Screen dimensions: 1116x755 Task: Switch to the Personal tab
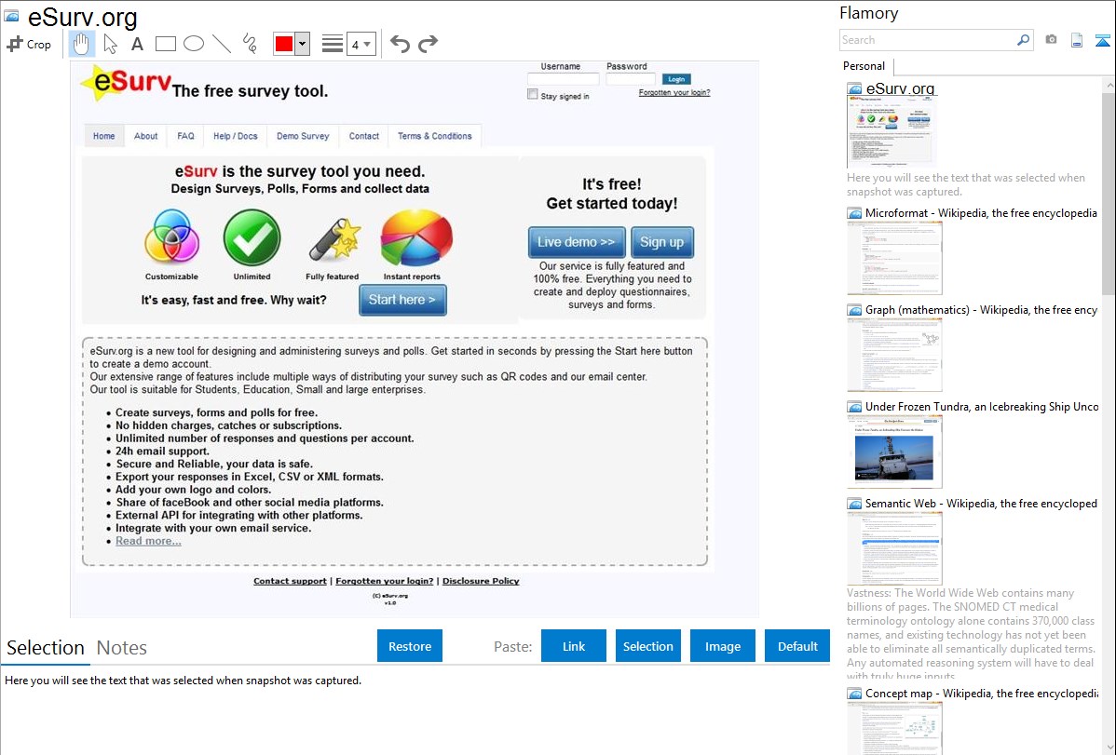(864, 66)
